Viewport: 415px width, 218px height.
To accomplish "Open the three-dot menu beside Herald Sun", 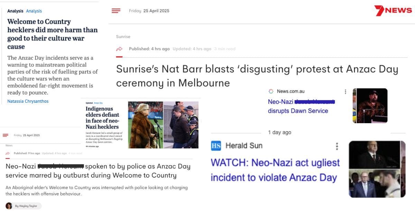I will (x=337, y=146).
